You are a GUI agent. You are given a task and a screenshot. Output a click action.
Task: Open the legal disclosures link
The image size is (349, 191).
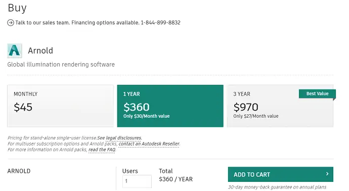[123, 138]
